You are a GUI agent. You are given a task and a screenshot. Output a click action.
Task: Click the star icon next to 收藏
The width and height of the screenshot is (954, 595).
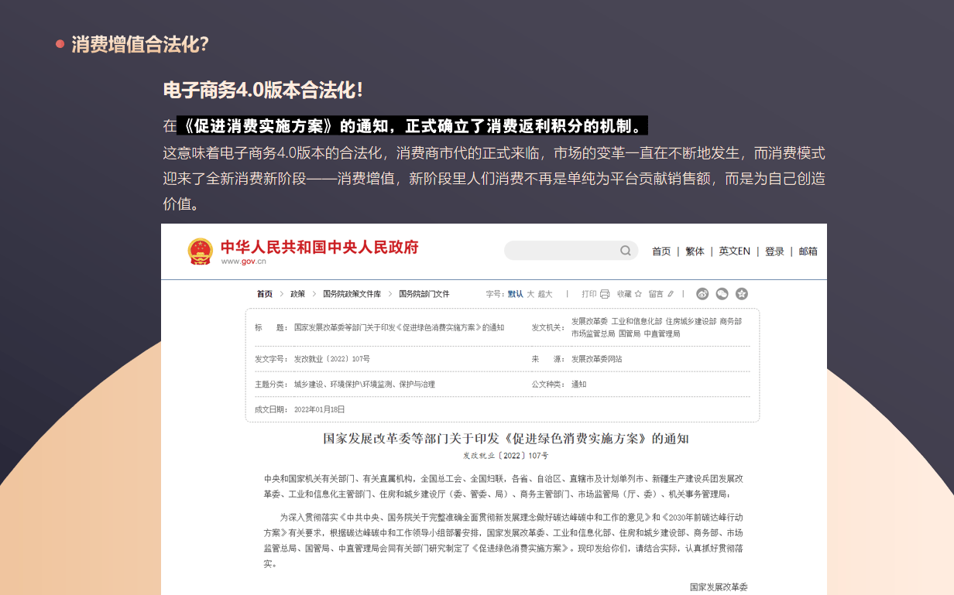click(638, 294)
